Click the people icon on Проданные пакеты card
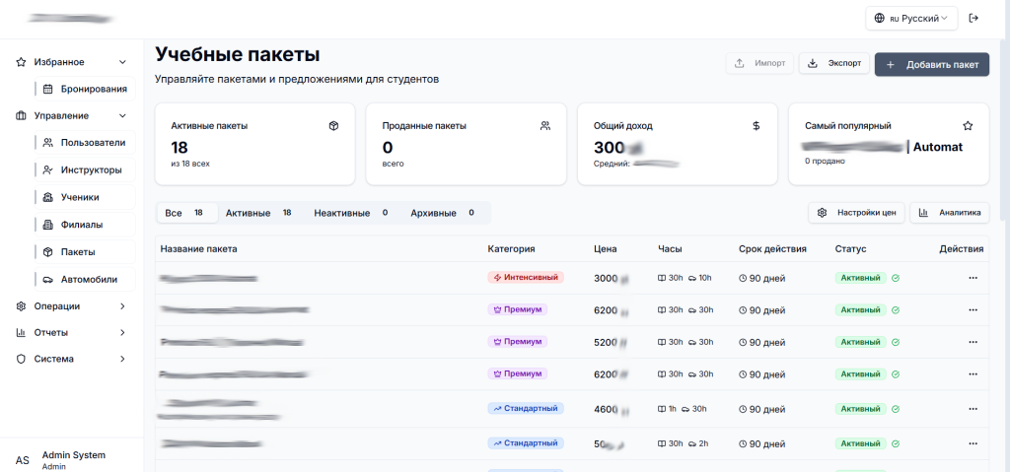 (x=545, y=126)
